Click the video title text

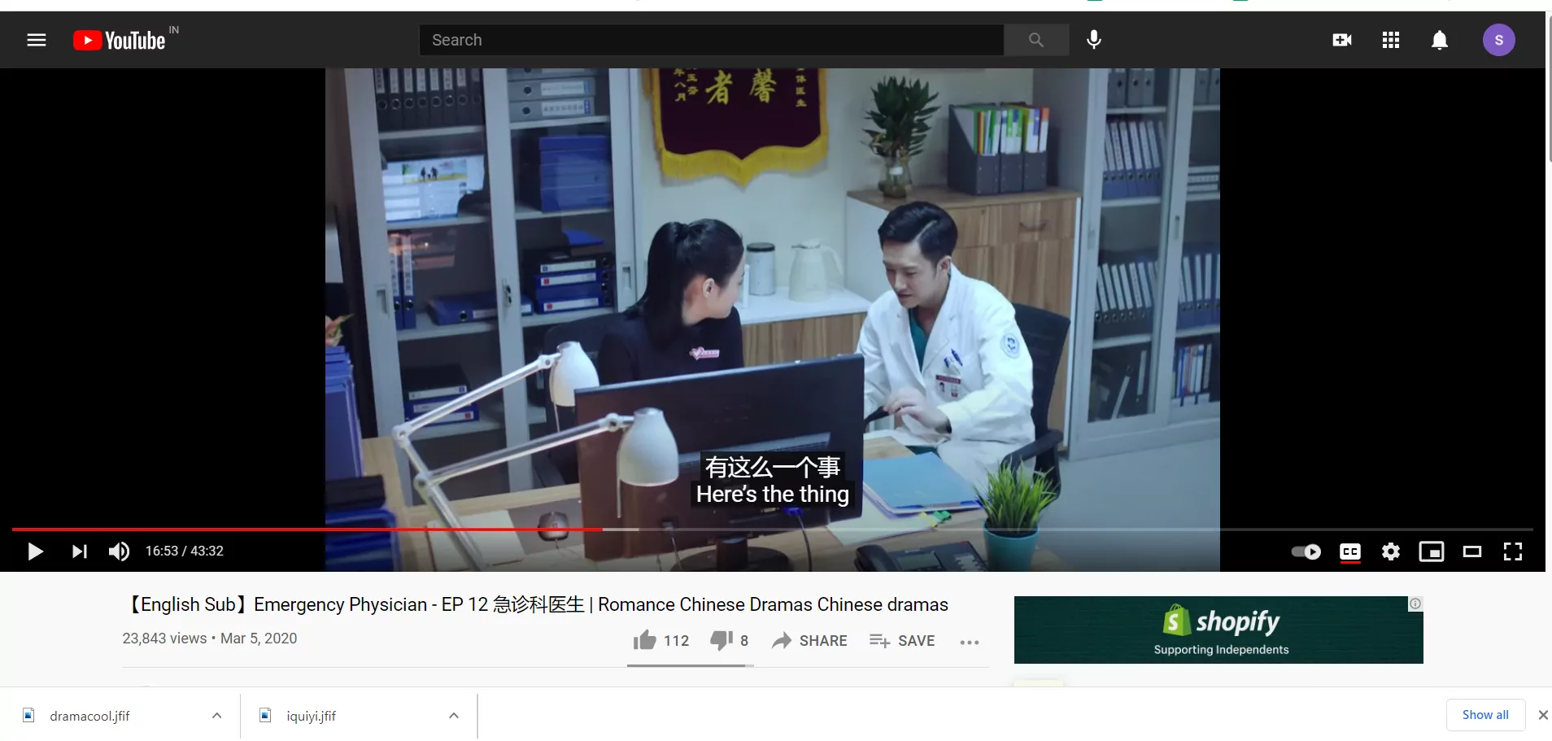click(x=535, y=604)
